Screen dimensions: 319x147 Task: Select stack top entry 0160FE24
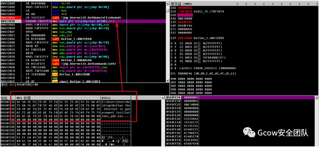point(241,98)
